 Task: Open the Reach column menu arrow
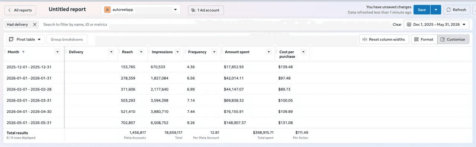141,52
